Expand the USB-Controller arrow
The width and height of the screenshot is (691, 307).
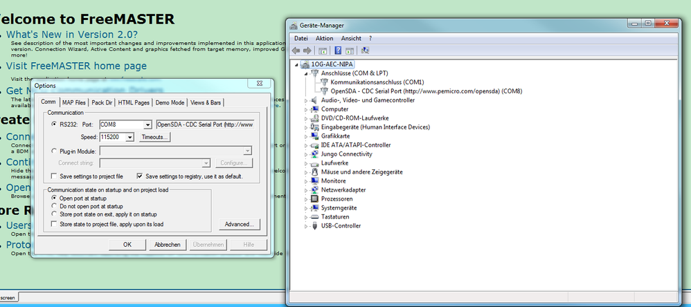point(306,226)
